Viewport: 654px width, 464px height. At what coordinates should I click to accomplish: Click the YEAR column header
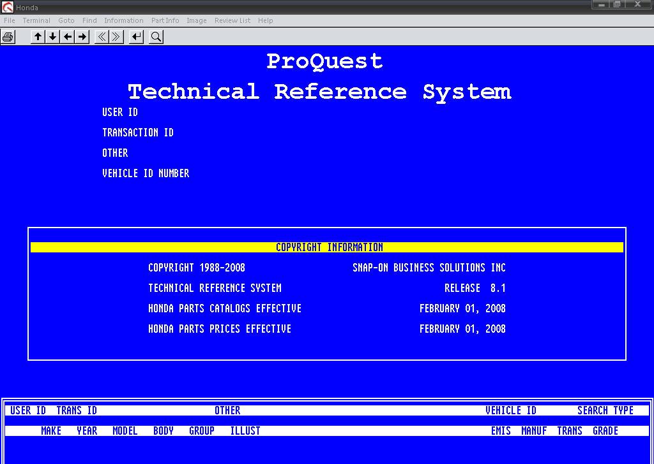coord(87,431)
